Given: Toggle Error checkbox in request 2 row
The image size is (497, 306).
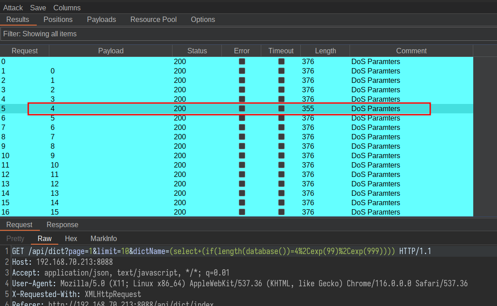Looking at the screenshot, I should [242, 81].
